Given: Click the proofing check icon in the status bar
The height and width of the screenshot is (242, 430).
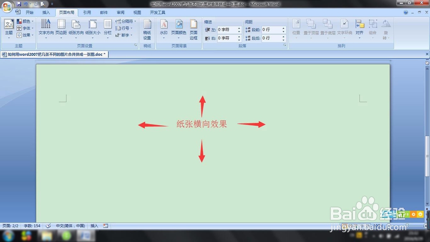Looking at the screenshot, I should (x=48, y=226).
